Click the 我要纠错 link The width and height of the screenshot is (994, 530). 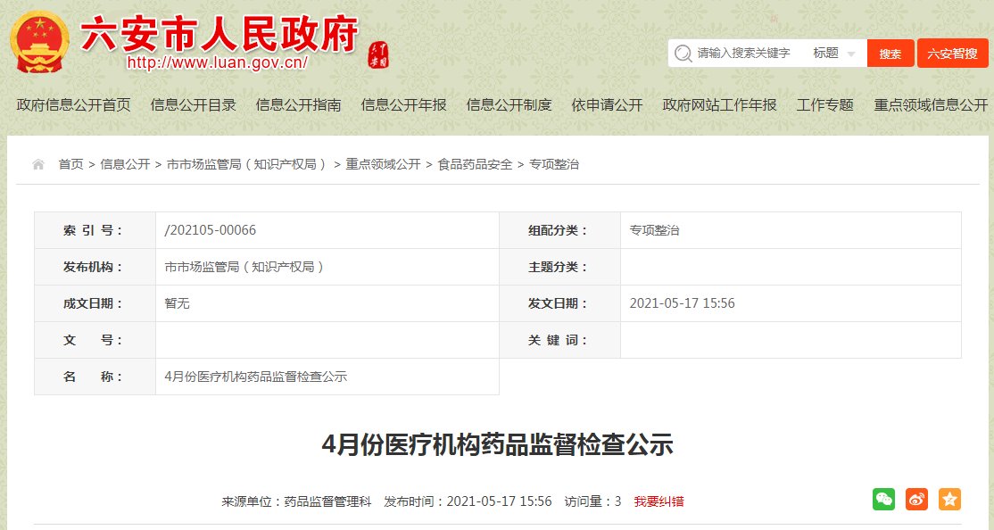pos(659,501)
